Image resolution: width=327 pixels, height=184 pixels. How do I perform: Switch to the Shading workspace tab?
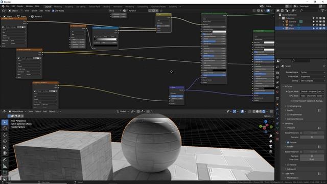pos(107,7)
